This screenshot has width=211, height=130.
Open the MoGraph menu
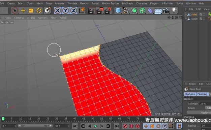coord(127,3)
